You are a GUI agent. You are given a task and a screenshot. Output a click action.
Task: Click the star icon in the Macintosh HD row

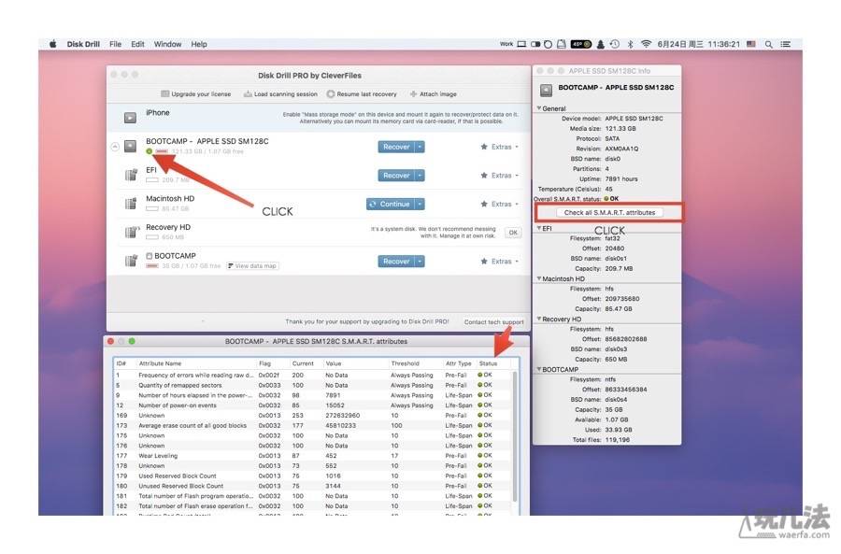[x=484, y=204]
